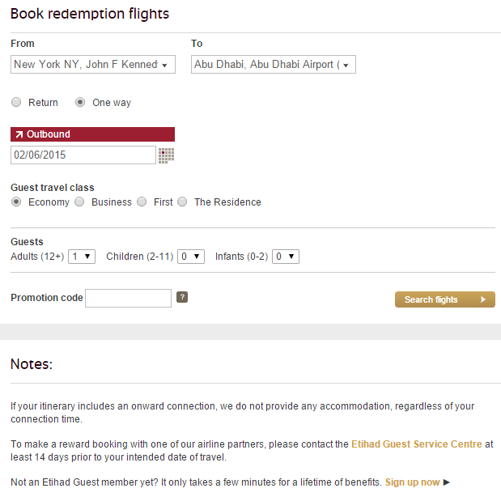Choose Economy travel class

16,202
